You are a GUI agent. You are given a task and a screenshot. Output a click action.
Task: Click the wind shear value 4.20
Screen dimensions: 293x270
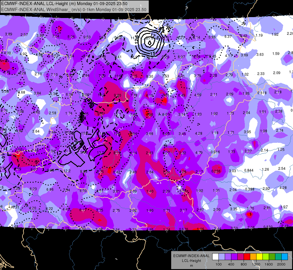tap(33, 208)
